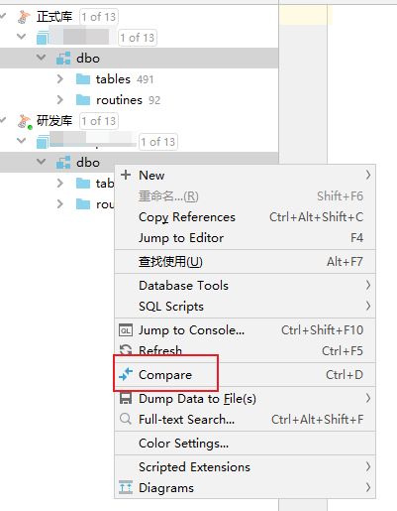Click the 1 of 13 badge beside 研发库

99,121
